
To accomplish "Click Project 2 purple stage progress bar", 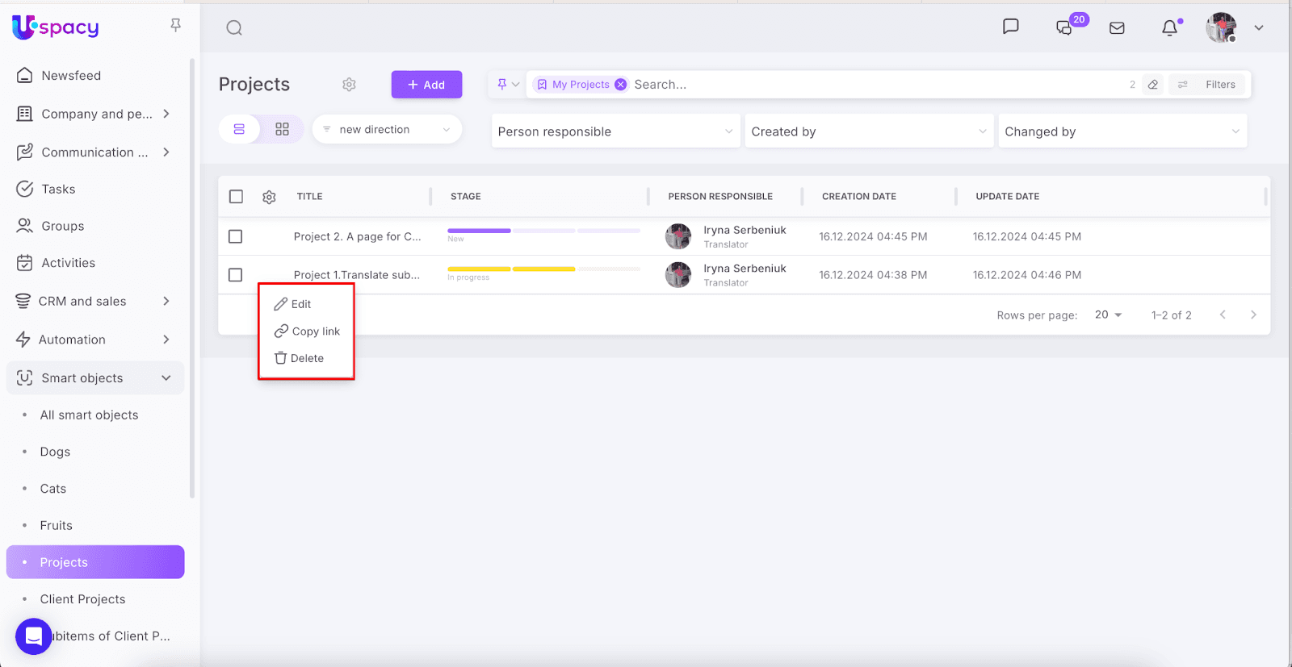I will click(479, 231).
